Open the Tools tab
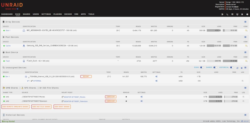The width and height of the screenshot is (250, 123). point(91,14)
